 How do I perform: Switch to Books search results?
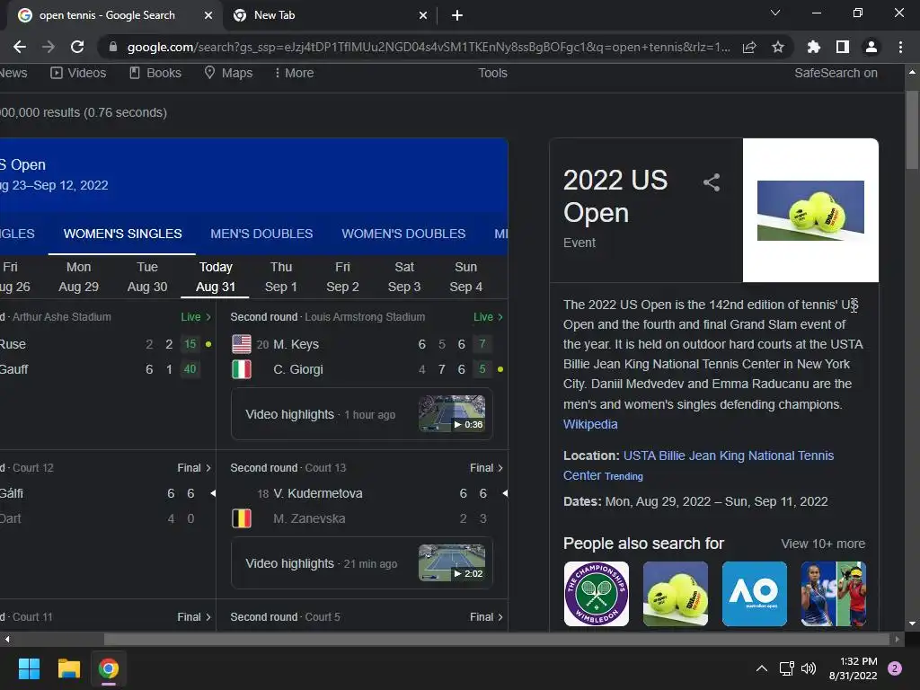click(x=155, y=73)
